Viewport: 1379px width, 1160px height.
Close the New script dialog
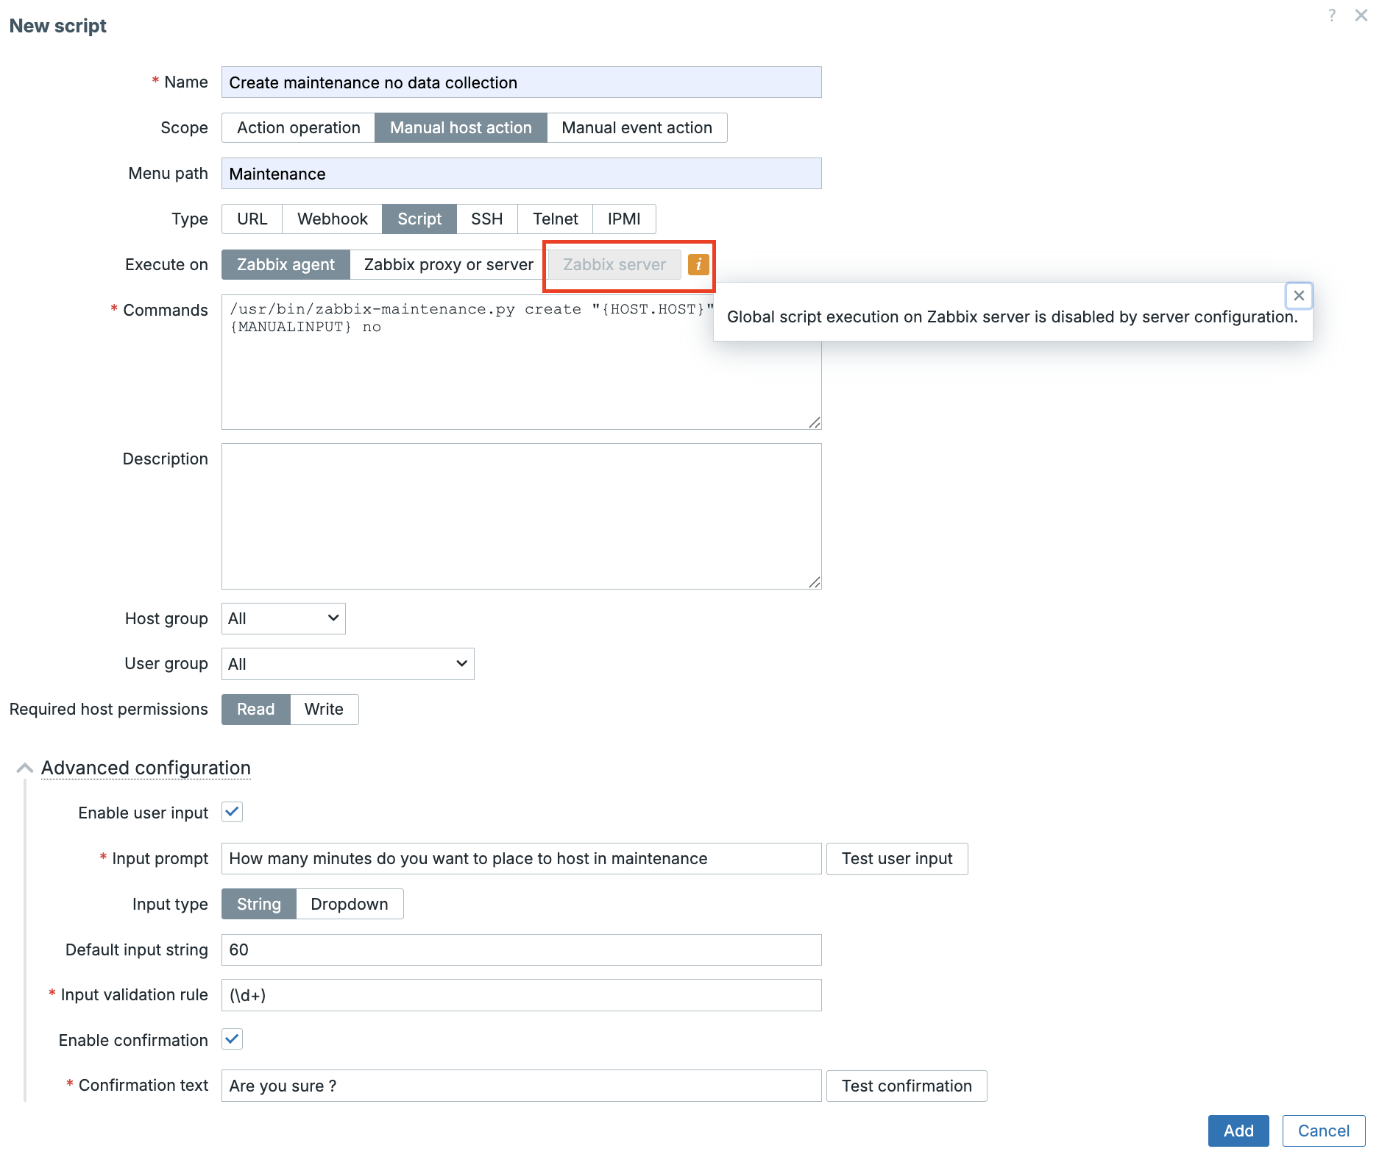pyautogui.click(x=1361, y=15)
